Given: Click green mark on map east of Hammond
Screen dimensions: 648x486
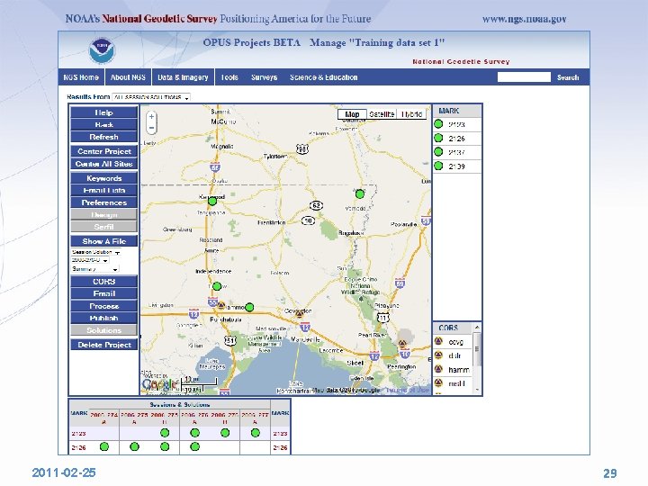Looking at the screenshot, I should pyautogui.click(x=249, y=307).
